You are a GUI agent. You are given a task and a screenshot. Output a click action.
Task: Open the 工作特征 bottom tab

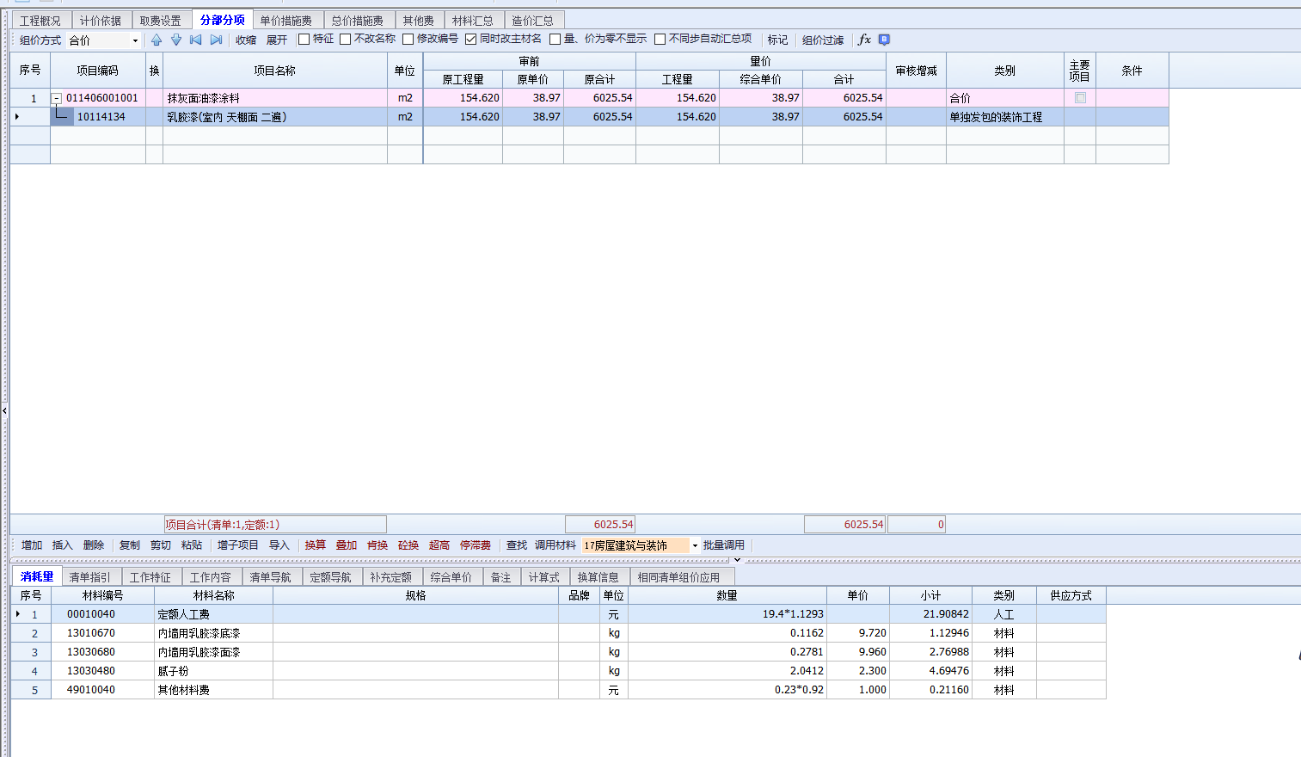pos(150,577)
